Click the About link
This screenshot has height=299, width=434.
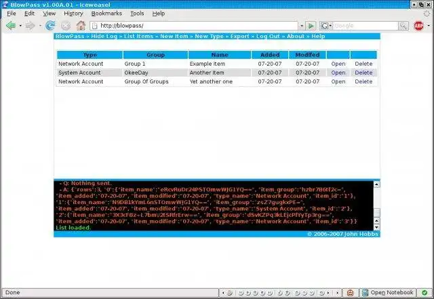pyautogui.click(x=296, y=36)
